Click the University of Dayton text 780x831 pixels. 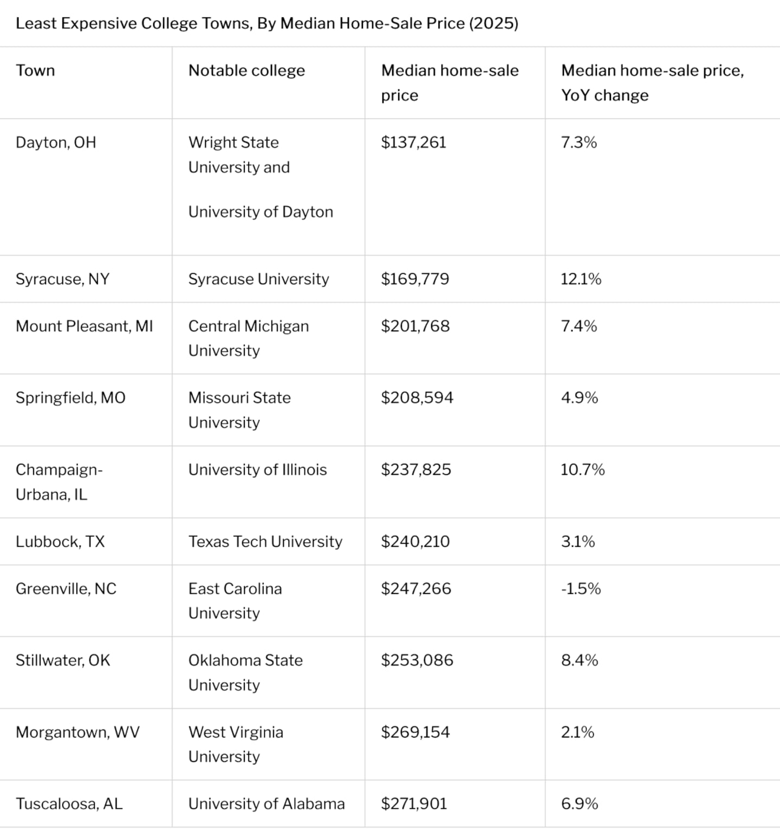(261, 212)
